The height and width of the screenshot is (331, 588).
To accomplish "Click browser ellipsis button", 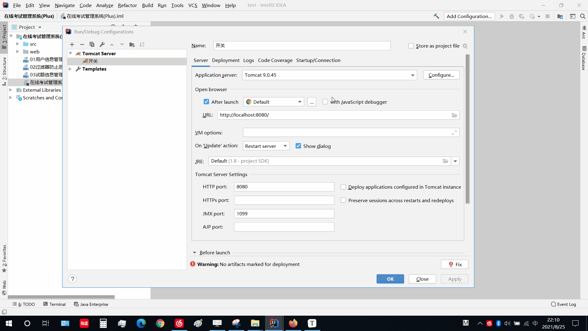I will 312,102.
